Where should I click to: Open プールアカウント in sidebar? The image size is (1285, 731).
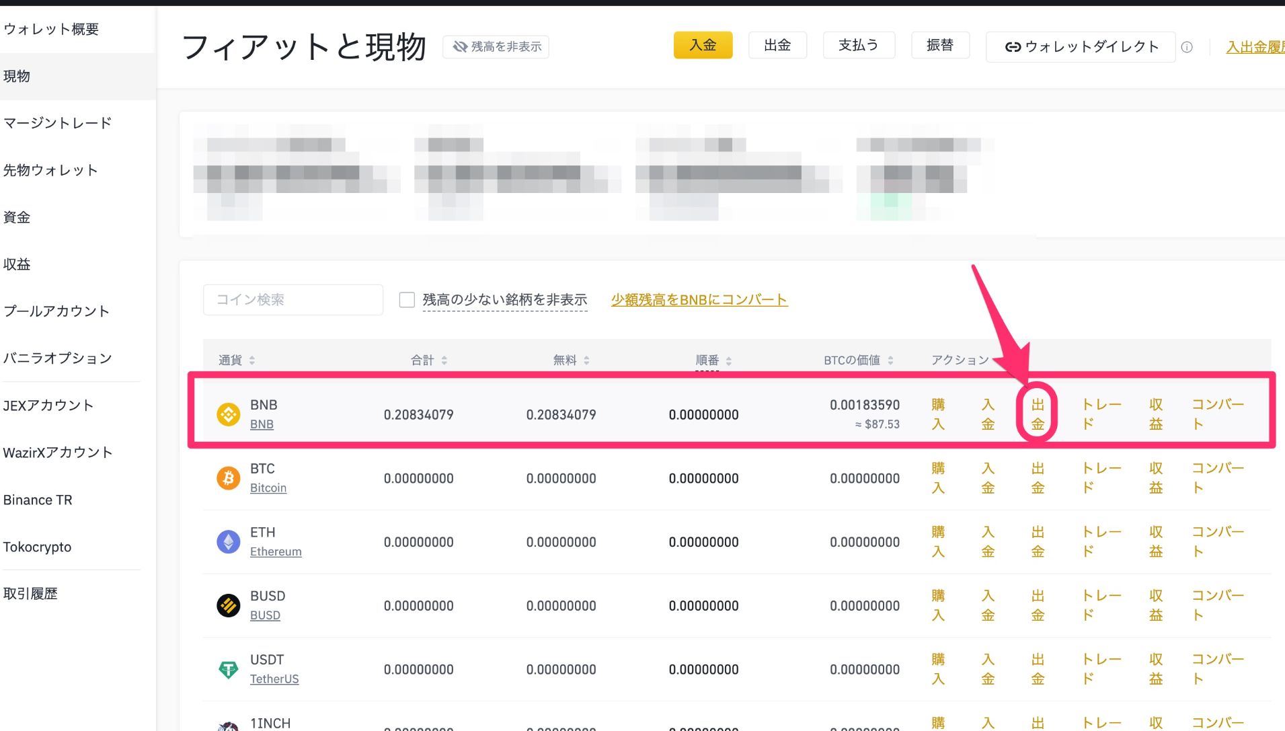point(56,311)
